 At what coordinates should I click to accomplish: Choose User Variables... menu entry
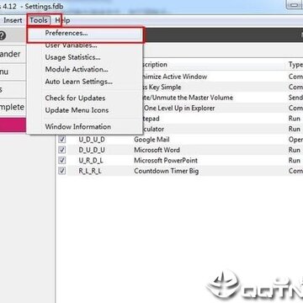pyautogui.click(x=85, y=45)
